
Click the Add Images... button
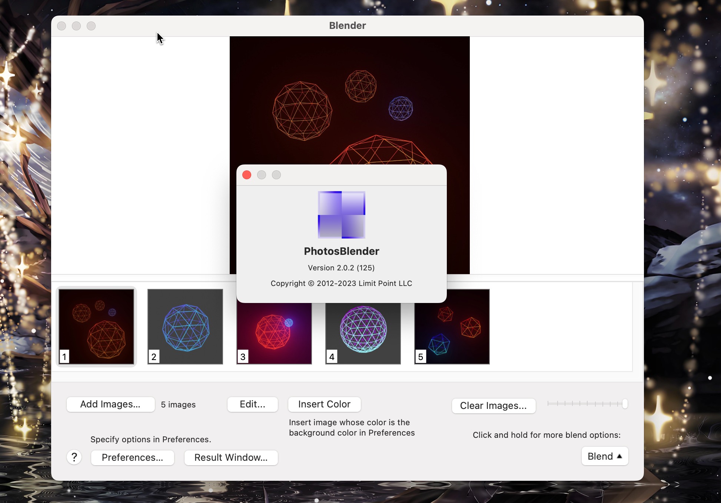coord(110,404)
